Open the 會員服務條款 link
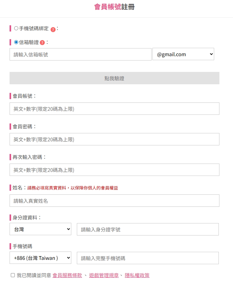Viewport: 233px width, 283px height. (67, 275)
